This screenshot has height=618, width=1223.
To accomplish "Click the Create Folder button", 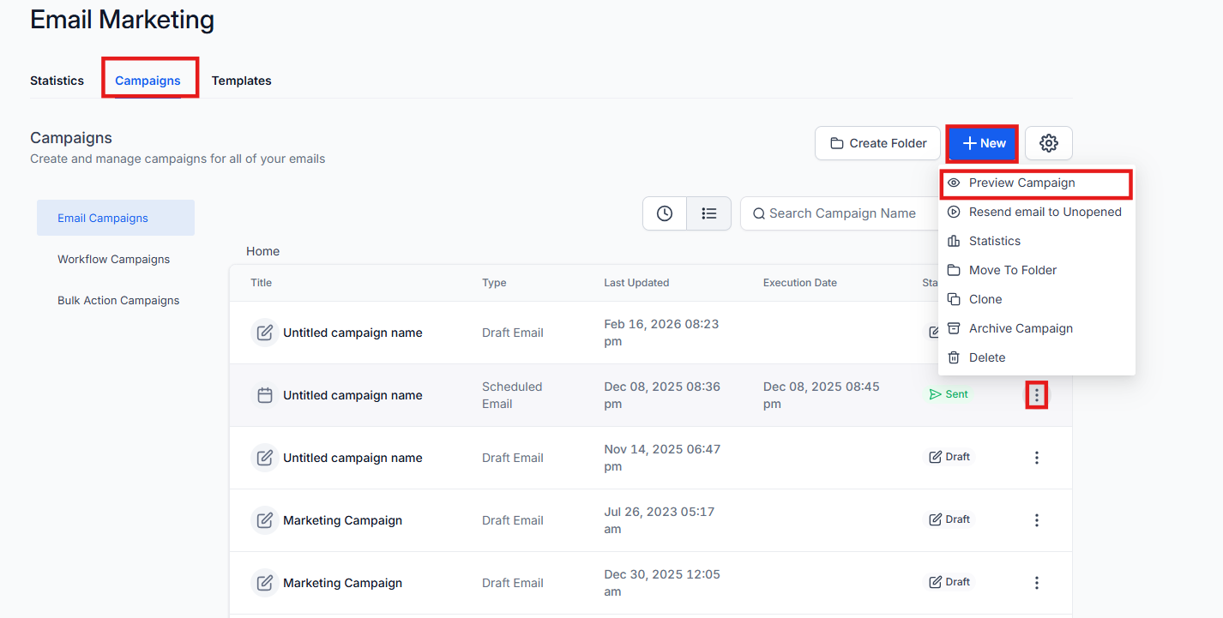I will click(877, 143).
